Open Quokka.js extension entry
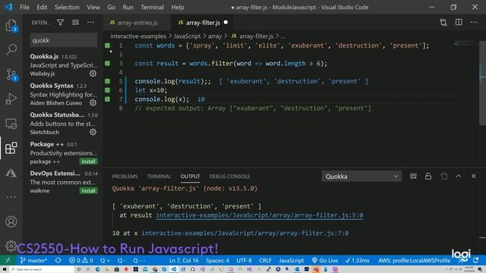This screenshot has width=486, height=273. 64,65
